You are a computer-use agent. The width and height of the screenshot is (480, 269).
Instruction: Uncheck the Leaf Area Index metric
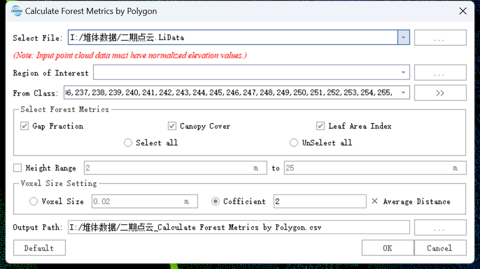(320, 126)
